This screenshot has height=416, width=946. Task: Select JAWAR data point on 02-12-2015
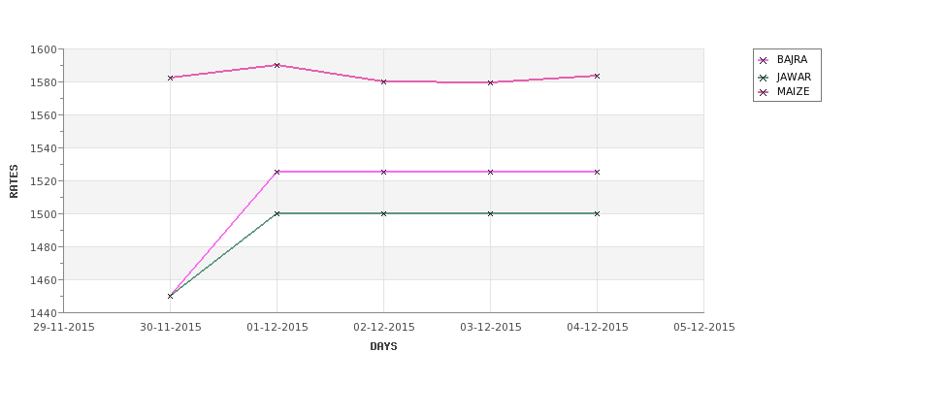click(383, 213)
